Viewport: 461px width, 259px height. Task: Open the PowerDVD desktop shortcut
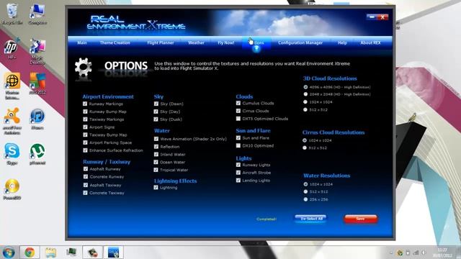pyautogui.click(x=12, y=189)
